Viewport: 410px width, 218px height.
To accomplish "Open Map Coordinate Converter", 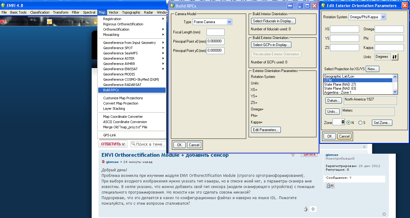I will coord(132,117).
